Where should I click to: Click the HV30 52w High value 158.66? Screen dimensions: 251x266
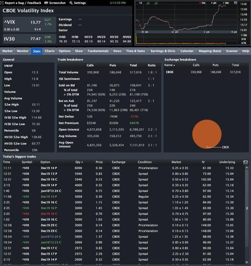point(37,137)
